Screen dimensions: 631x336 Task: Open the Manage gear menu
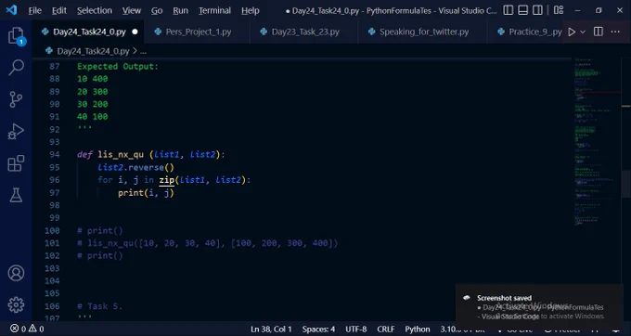(x=16, y=305)
